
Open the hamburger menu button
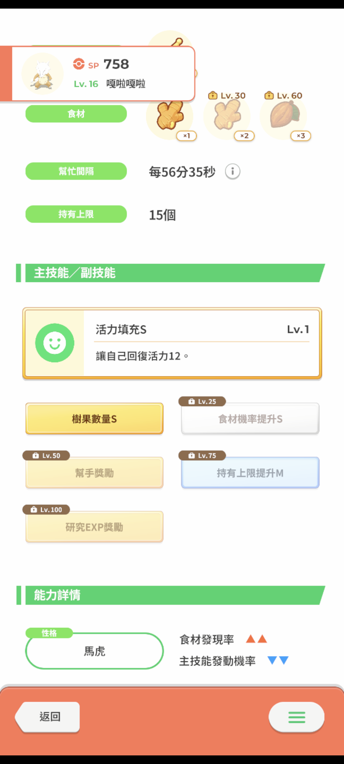coord(297,717)
